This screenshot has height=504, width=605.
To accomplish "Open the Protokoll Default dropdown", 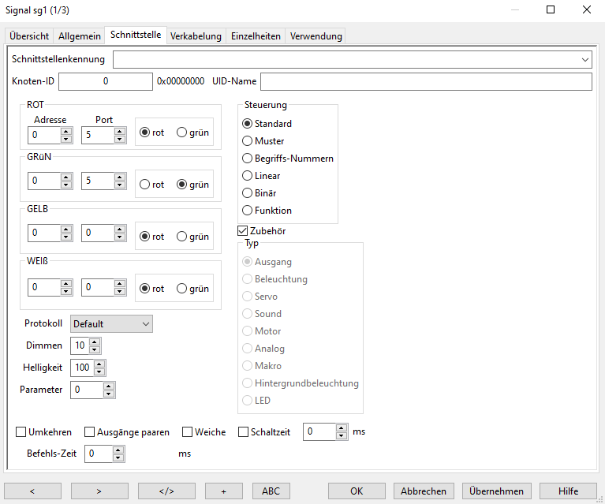I will click(111, 324).
